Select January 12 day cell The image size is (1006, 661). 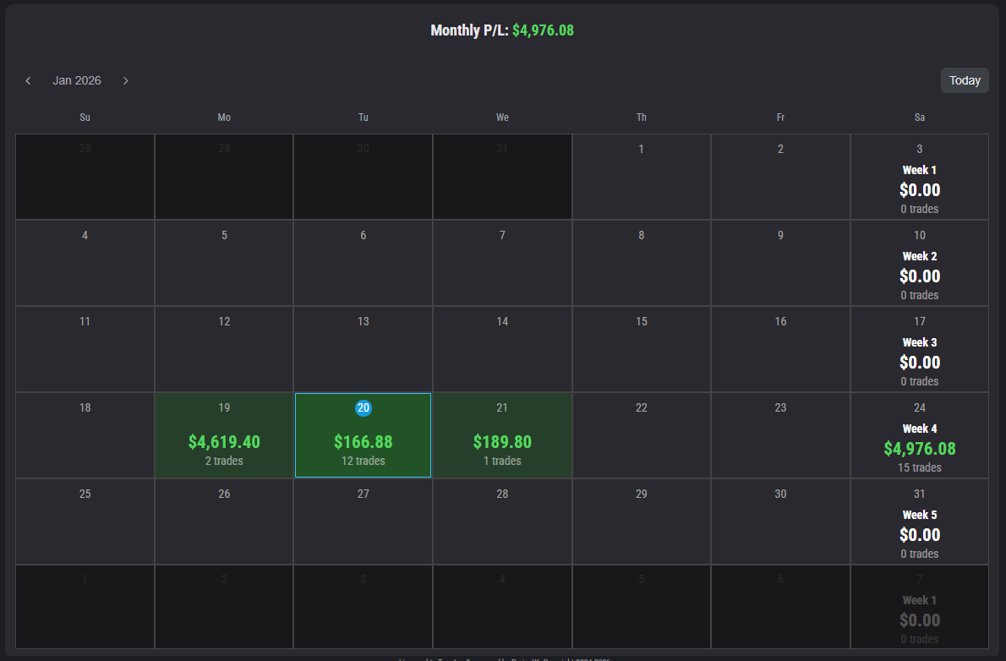coord(224,349)
